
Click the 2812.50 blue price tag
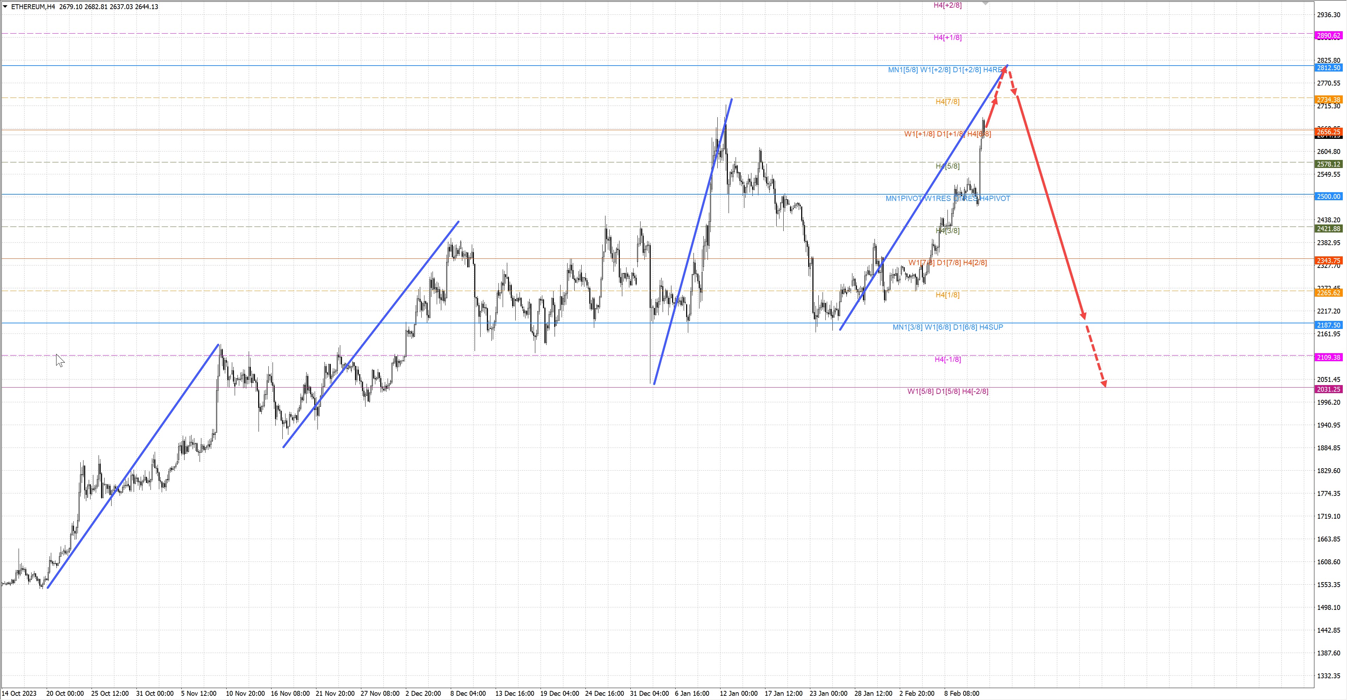coord(1328,68)
